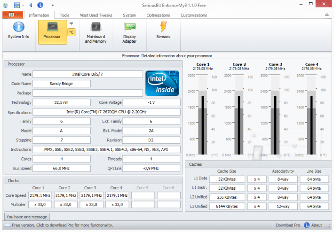Click the QPI Link value -0,9 MHz
The width and height of the screenshot is (334, 232).
click(x=151, y=168)
